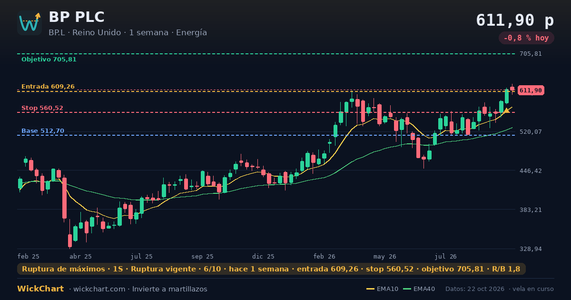Click the "Entrada 609,26" entry line label

coord(48,87)
